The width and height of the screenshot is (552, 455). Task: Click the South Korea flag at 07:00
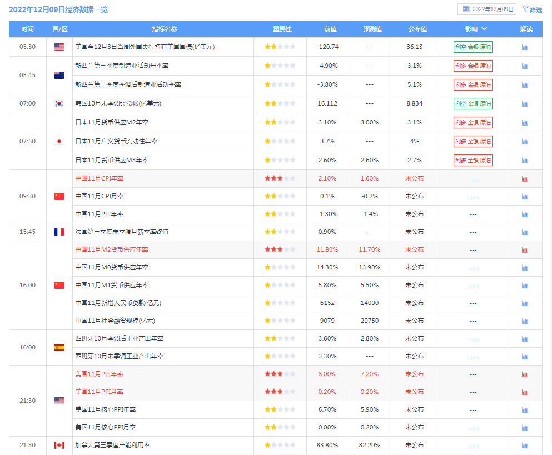coord(59,103)
